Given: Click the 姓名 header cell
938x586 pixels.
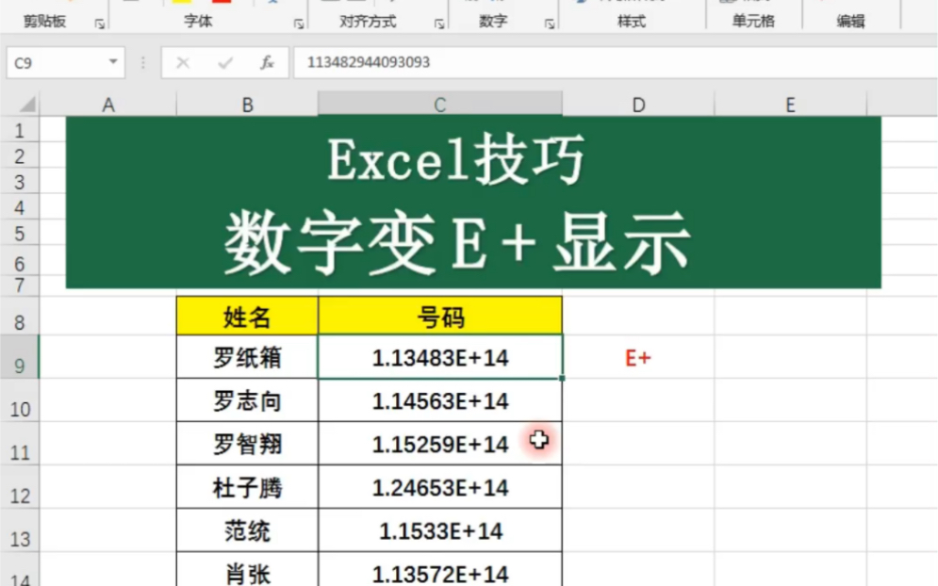Looking at the screenshot, I should pos(247,317).
